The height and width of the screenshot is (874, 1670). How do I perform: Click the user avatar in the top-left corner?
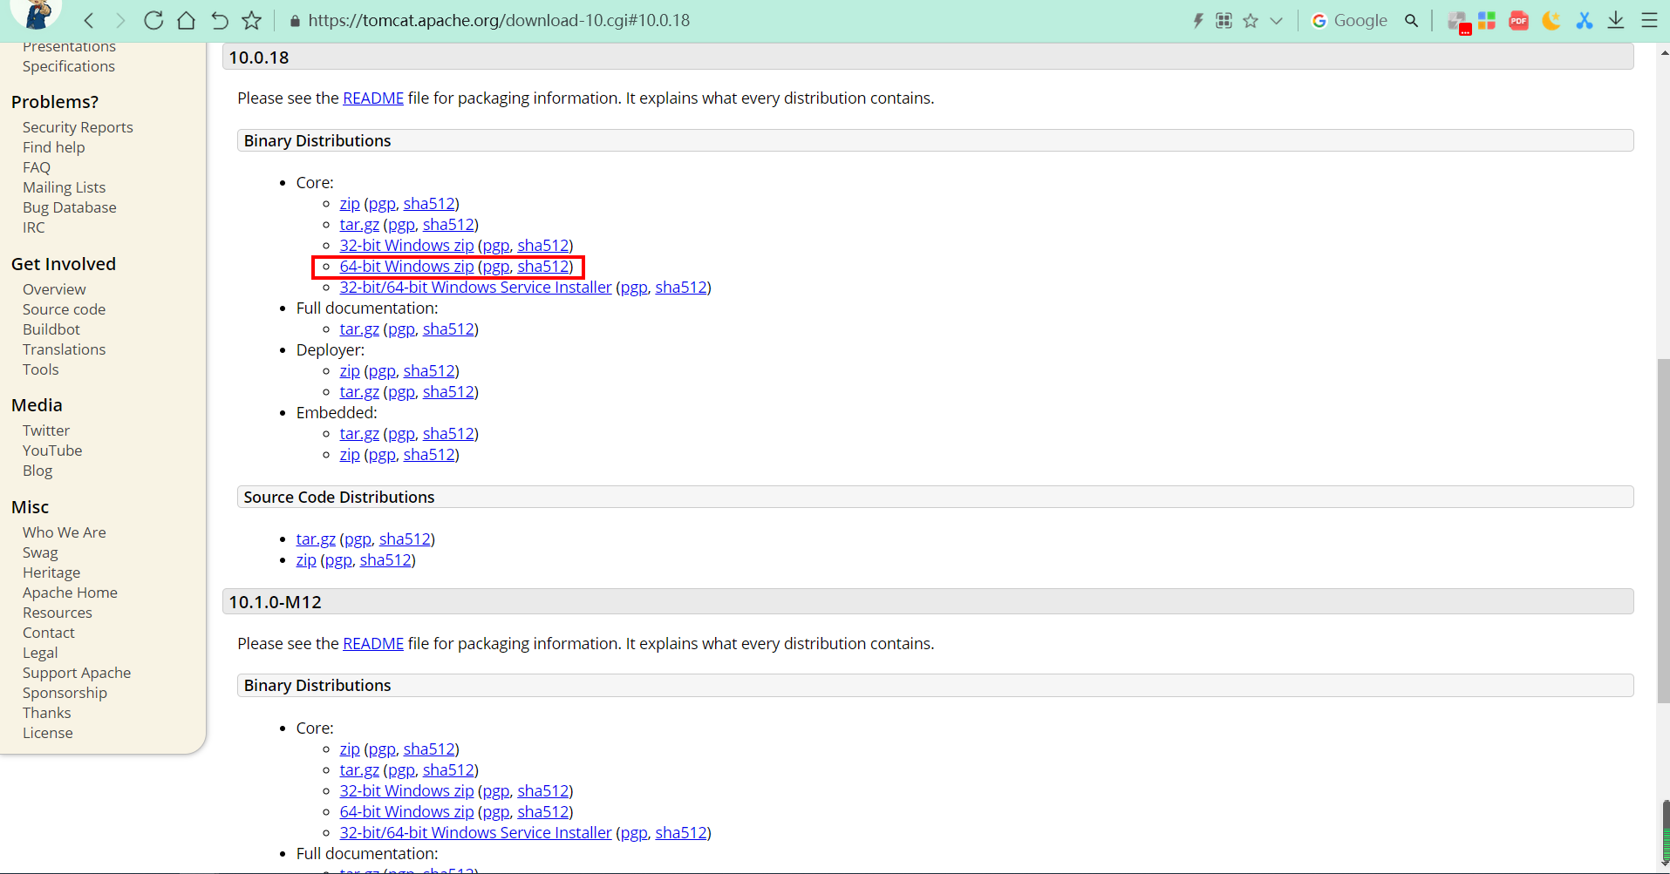[x=37, y=13]
